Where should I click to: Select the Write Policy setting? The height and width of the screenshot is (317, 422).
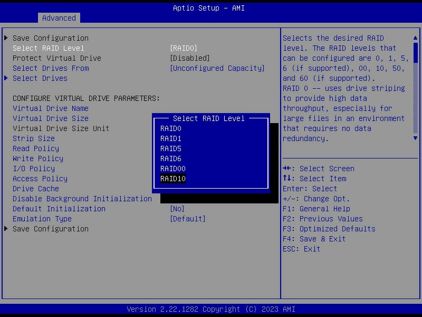[x=38, y=158]
